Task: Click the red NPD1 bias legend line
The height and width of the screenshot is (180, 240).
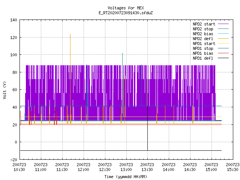Action: coord(223,53)
